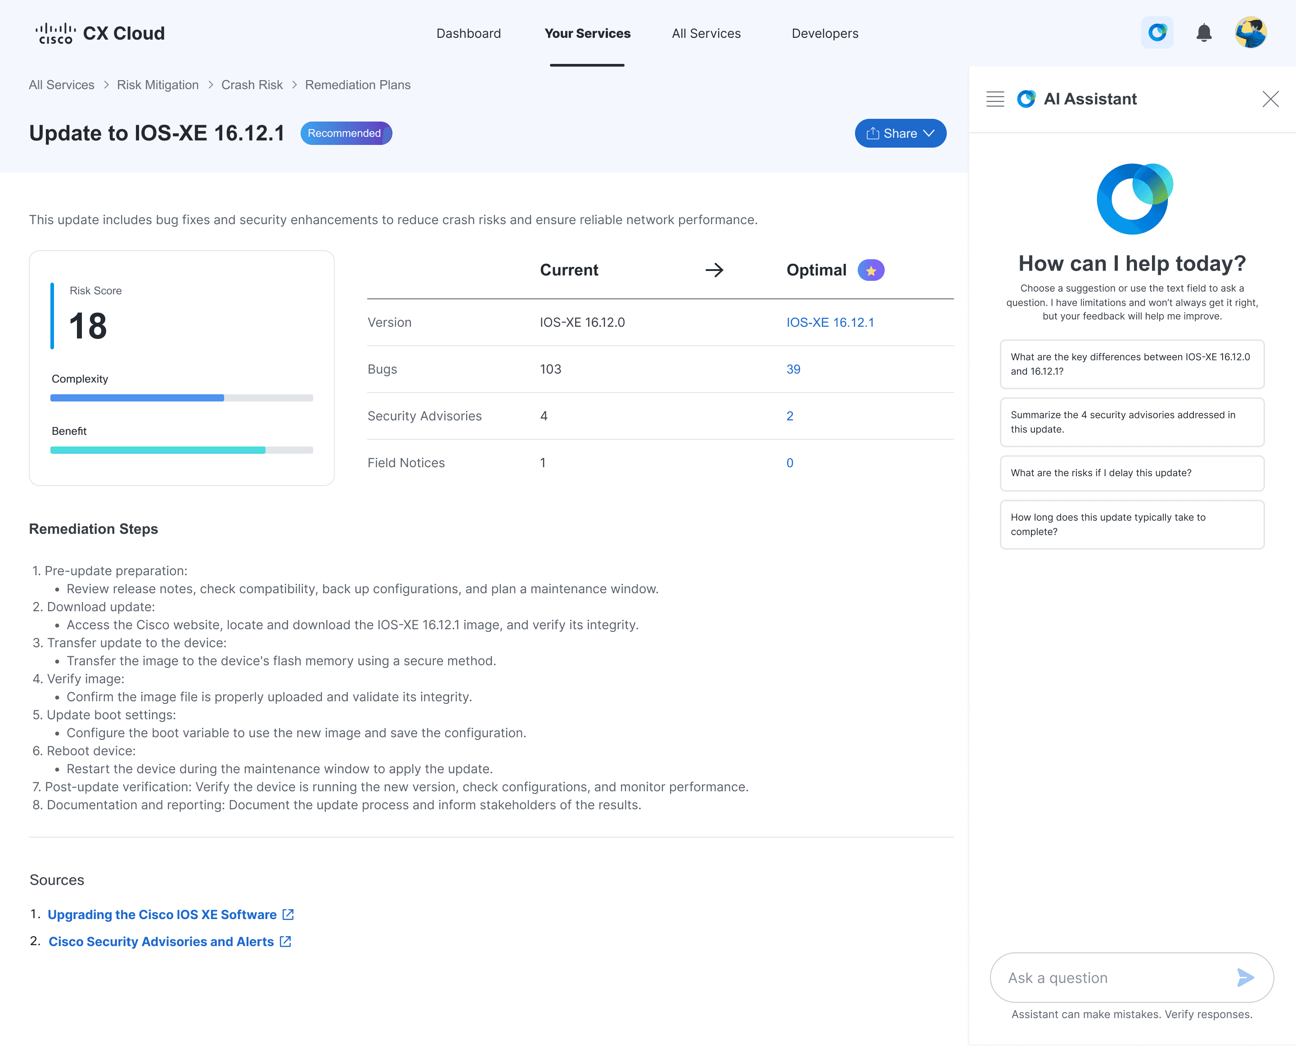
Task: Switch to the All Services tab
Action: (x=706, y=34)
